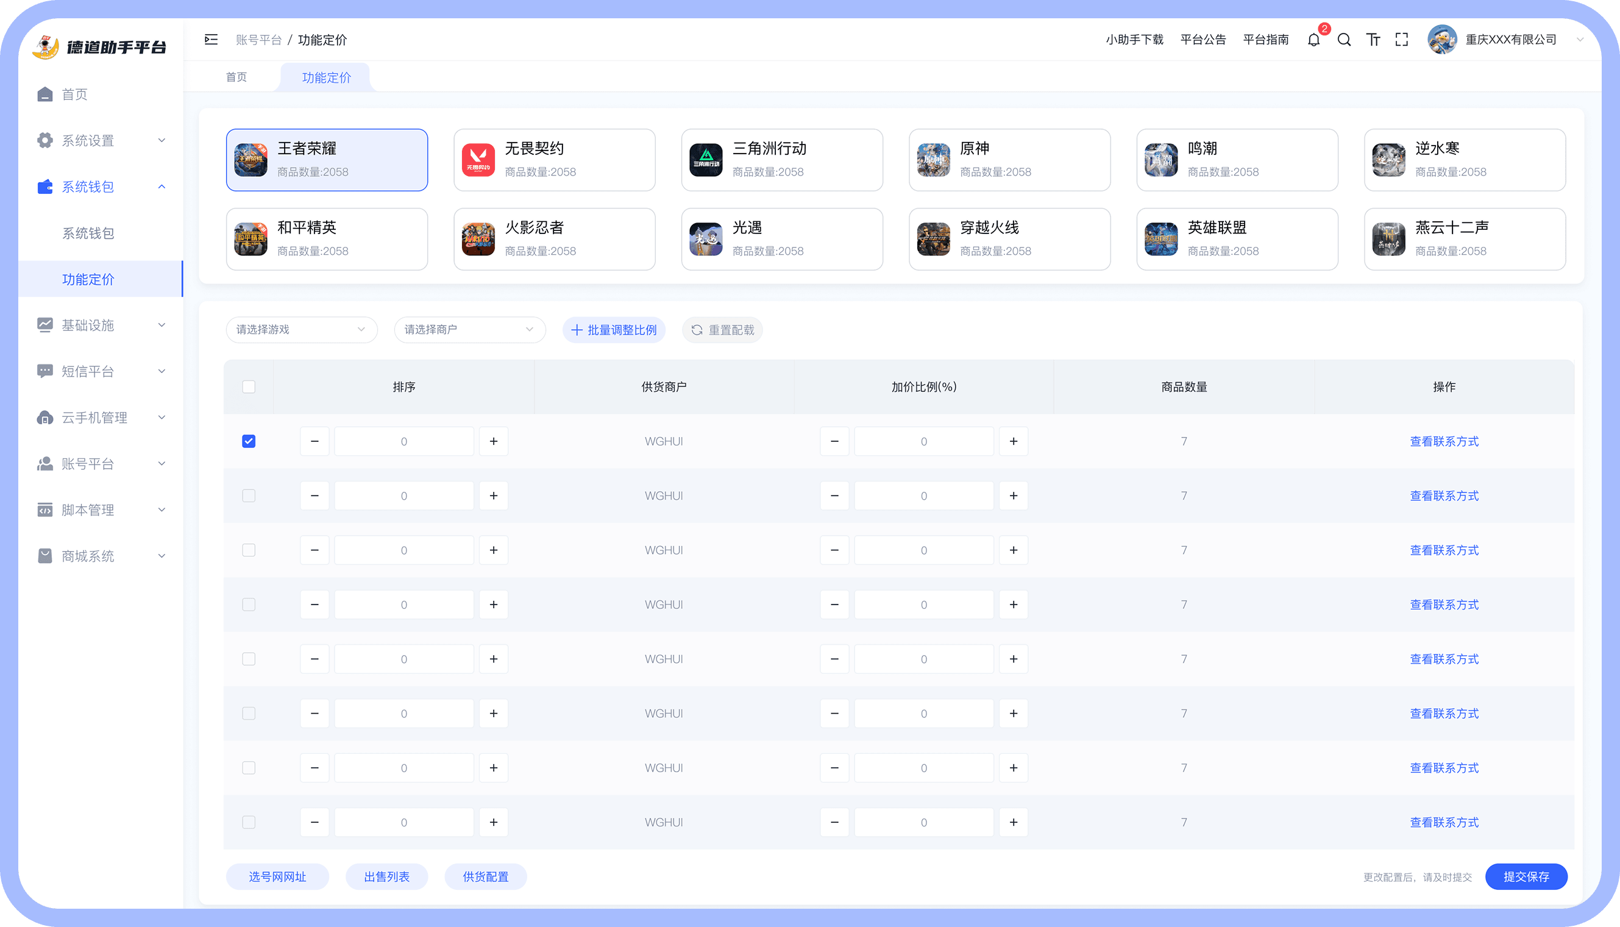Click the 无畏契约 game icon card
This screenshot has height=927, width=1620.
click(x=478, y=160)
